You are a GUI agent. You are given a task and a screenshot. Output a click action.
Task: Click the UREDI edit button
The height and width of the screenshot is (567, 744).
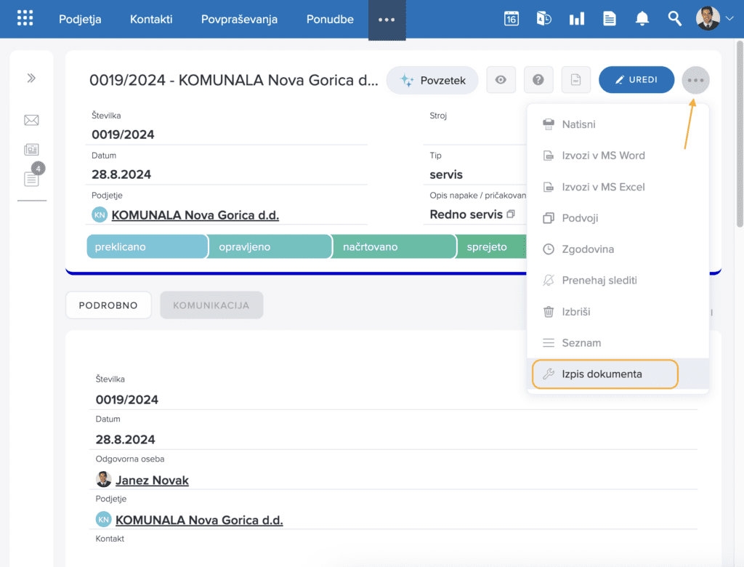coord(636,80)
